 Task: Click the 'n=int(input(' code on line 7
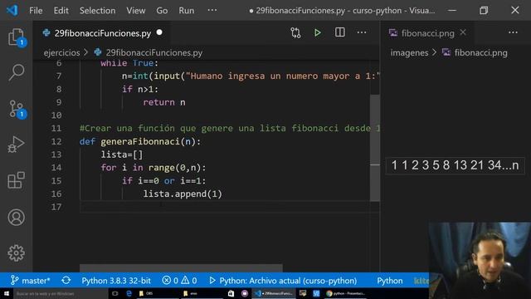click(153, 76)
